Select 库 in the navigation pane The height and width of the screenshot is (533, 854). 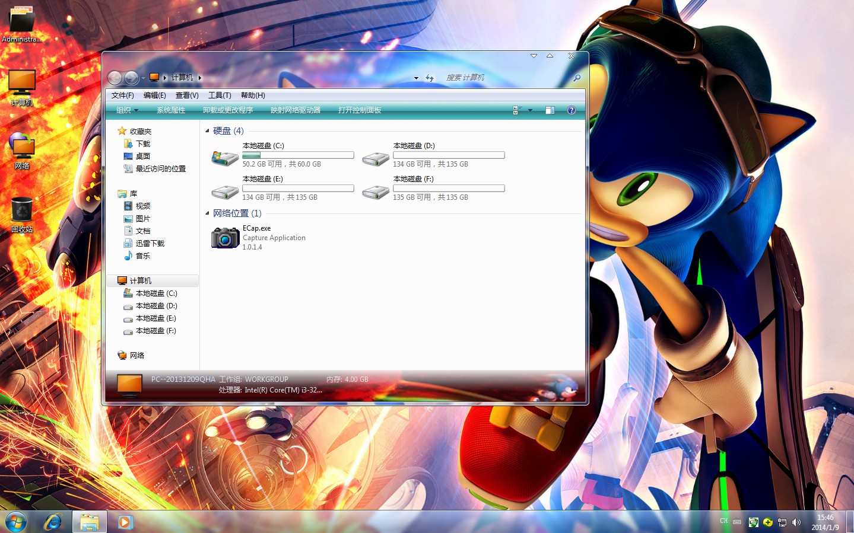[128, 193]
